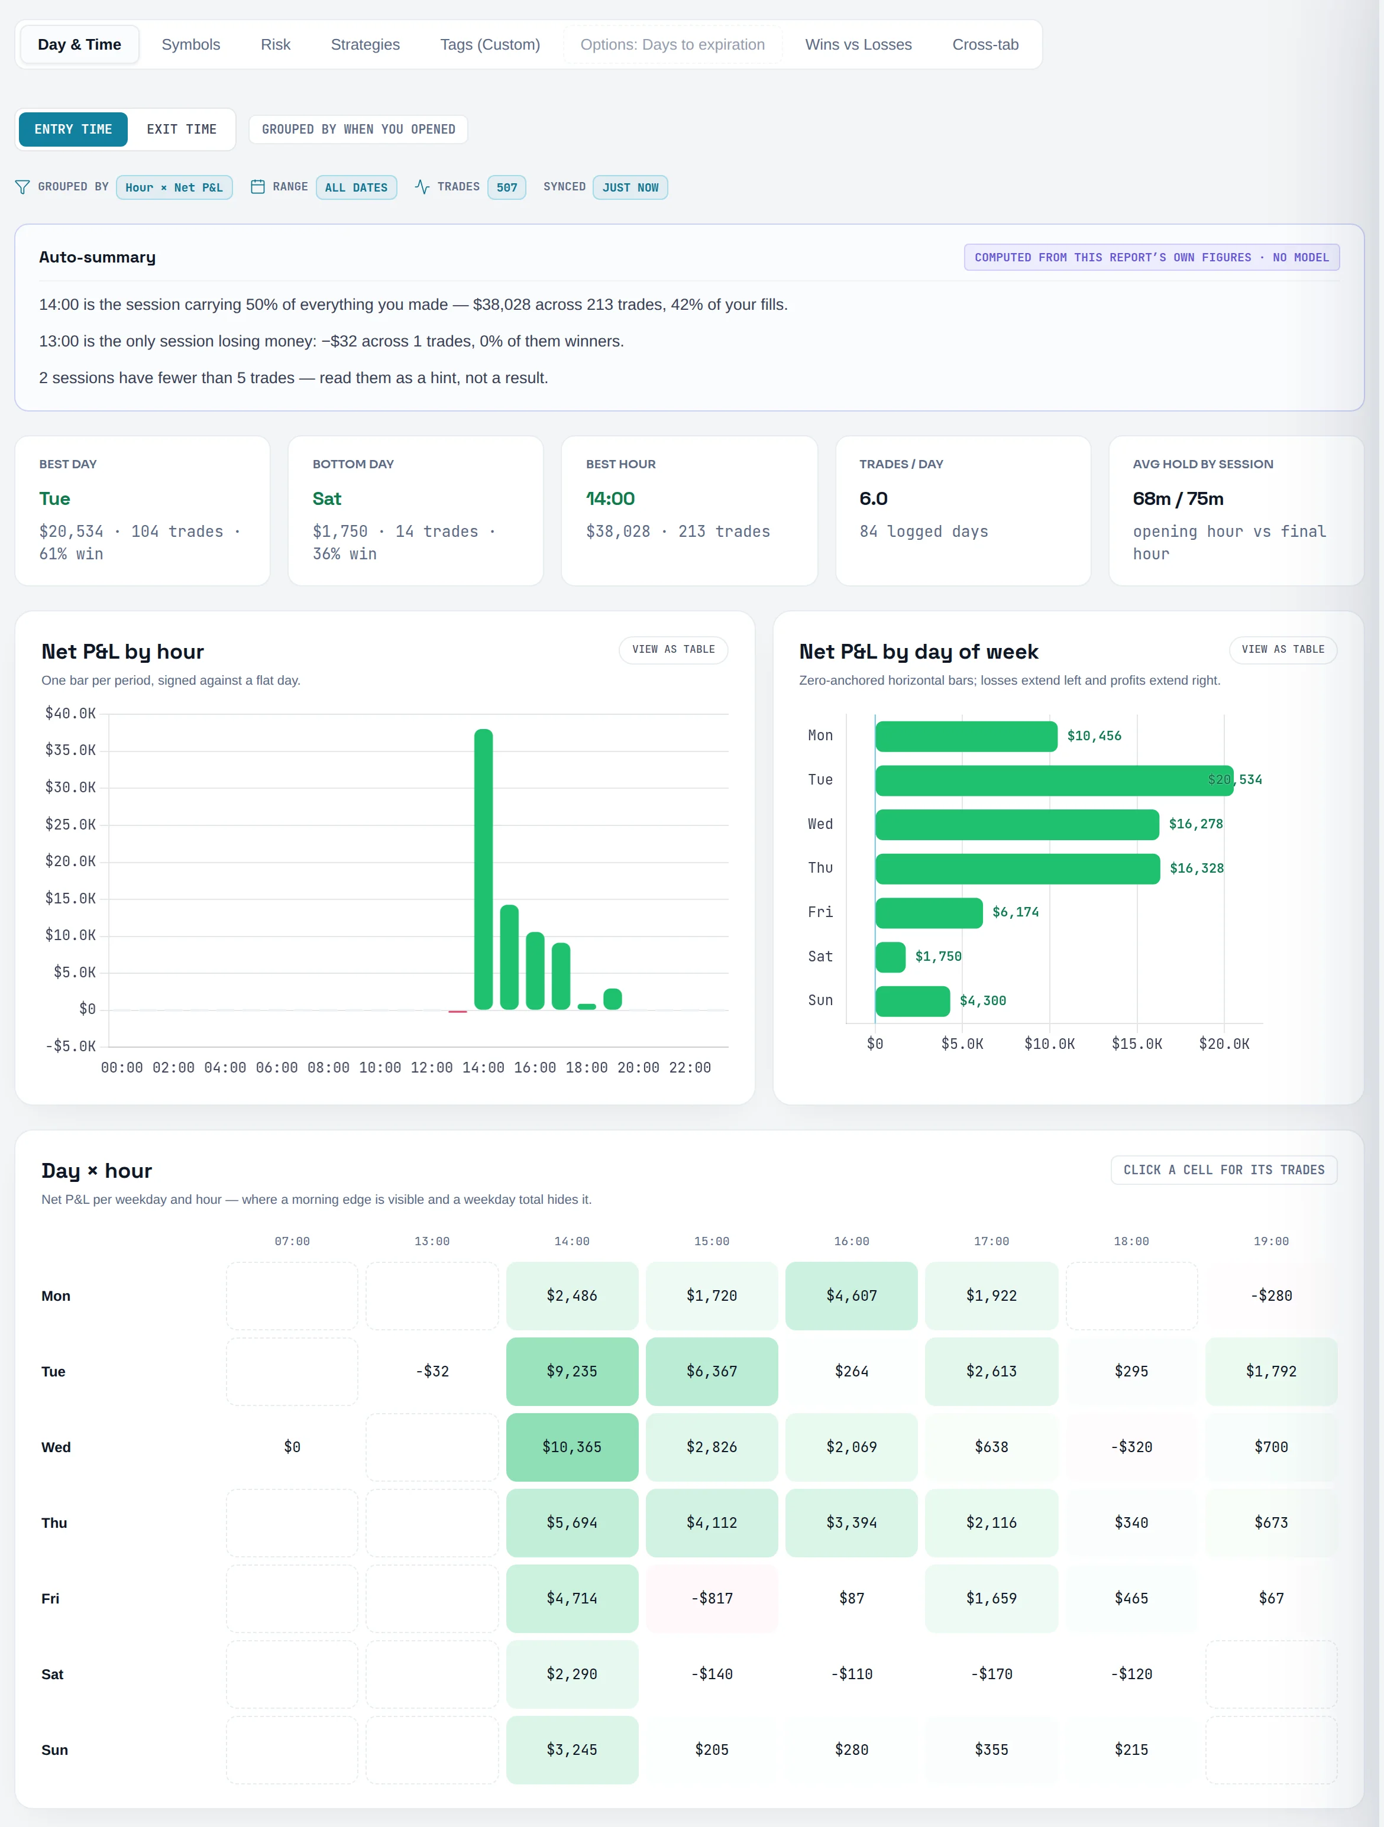Open Mon 14:00 cell '$2,486'
This screenshot has width=1384, height=1827.
click(x=572, y=1296)
